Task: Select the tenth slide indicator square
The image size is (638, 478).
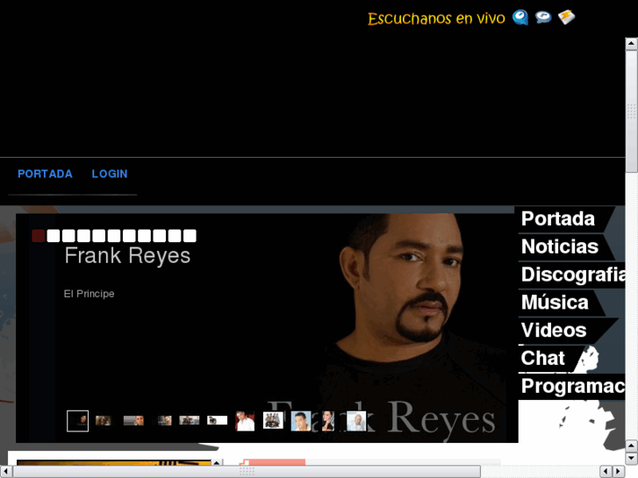Action: [175, 236]
